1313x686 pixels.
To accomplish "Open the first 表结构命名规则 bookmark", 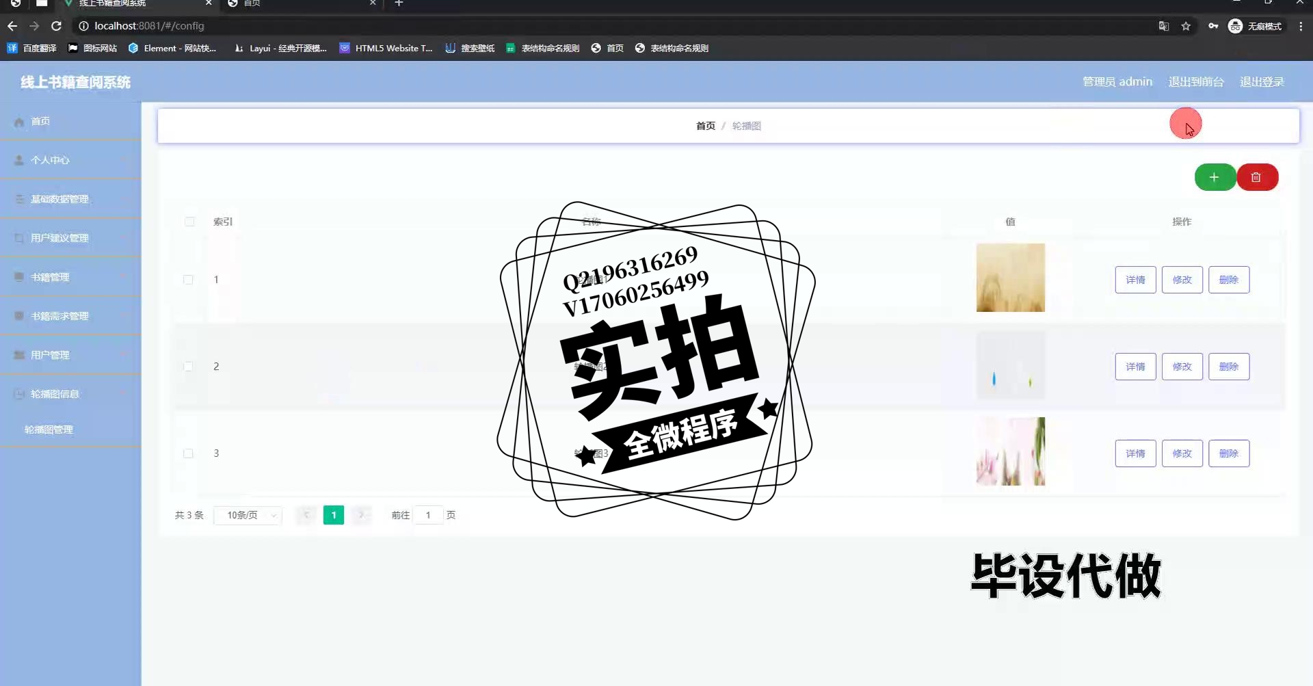I will pos(543,48).
